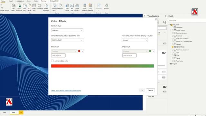Open the empty values As zero dropdown
This screenshot has height=116, width=206.
[135, 40]
